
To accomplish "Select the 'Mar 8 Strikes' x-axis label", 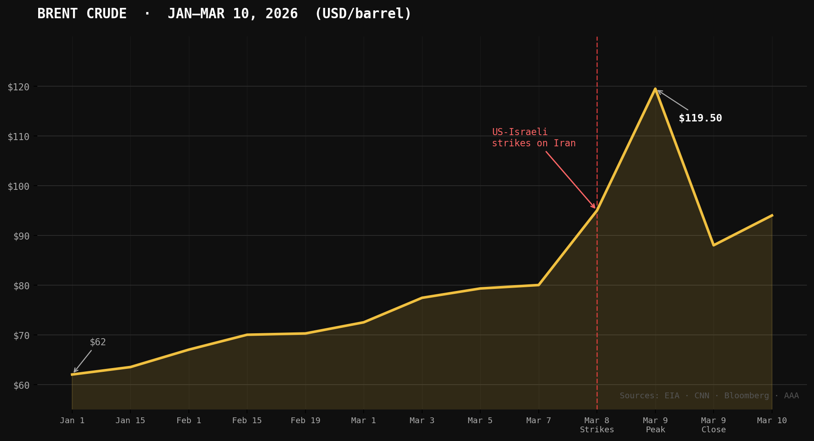I will (x=597, y=425).
